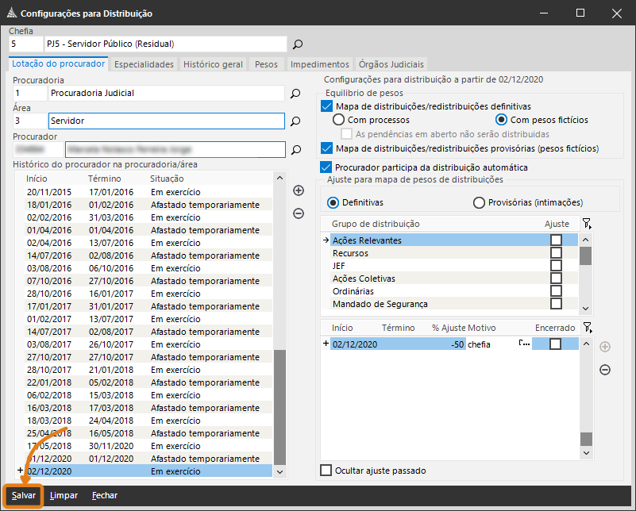
Task: Switch to the Especialidades tab
Action: coord(145,64)
